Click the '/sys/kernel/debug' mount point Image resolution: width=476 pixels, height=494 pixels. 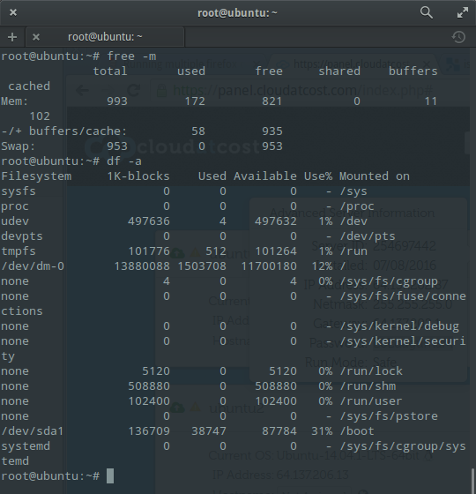399,326
